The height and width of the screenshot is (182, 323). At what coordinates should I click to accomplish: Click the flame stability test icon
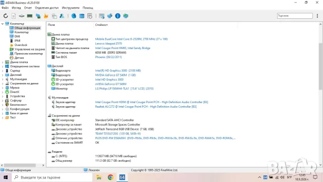[46, 16]
